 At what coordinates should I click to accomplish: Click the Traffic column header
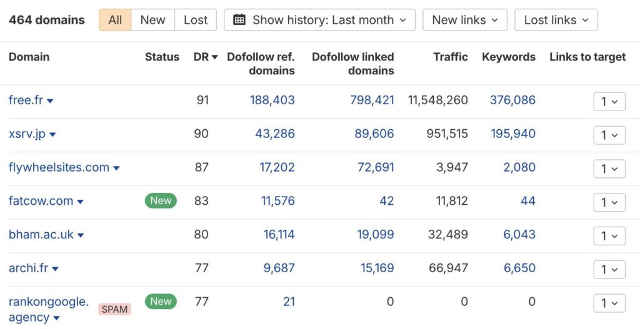pyautogui.click(x=450, y=57)
